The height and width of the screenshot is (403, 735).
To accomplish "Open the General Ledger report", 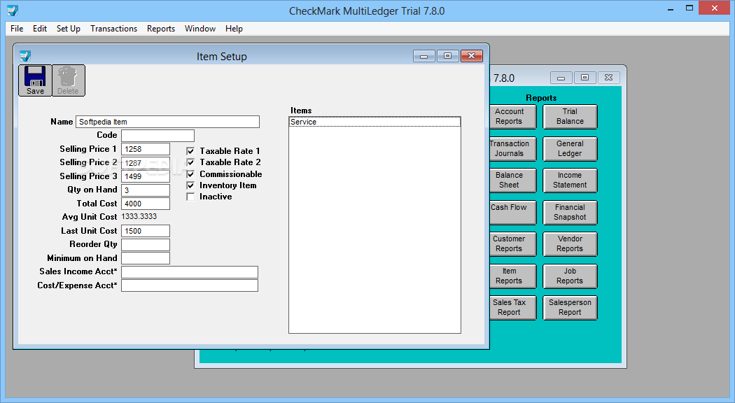I will (x=570, y=148).
